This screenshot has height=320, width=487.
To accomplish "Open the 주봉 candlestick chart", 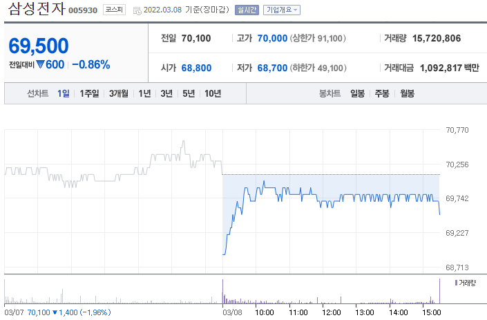I will point(382,93).
